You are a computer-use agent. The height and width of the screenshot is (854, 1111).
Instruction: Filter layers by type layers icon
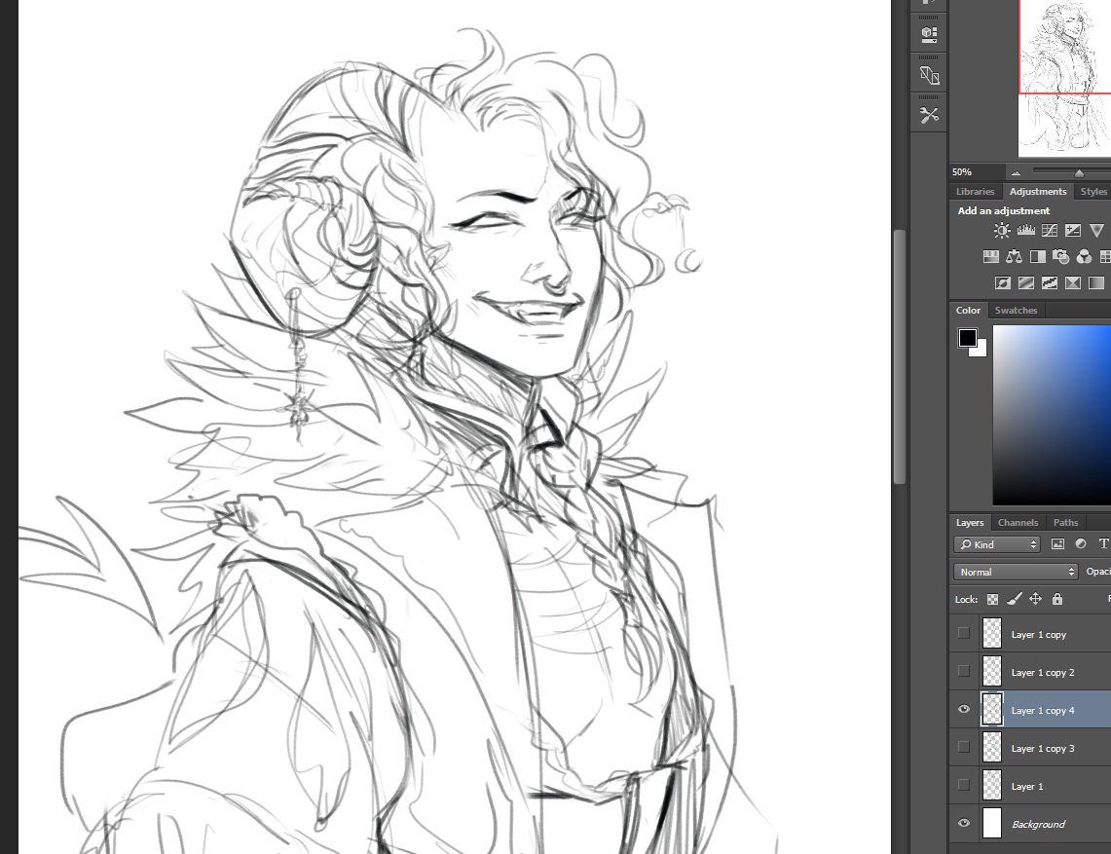point(1103,544)
